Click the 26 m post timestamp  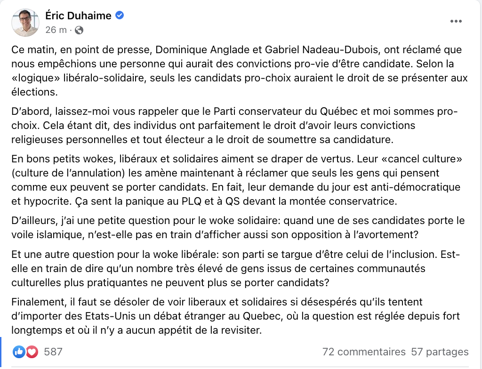coord(56,30)
